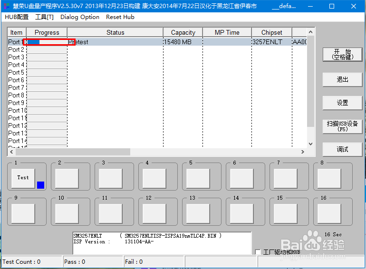Select the Port 8 row
Viewport: 366px width, 269px height.
tap(157, 95)
